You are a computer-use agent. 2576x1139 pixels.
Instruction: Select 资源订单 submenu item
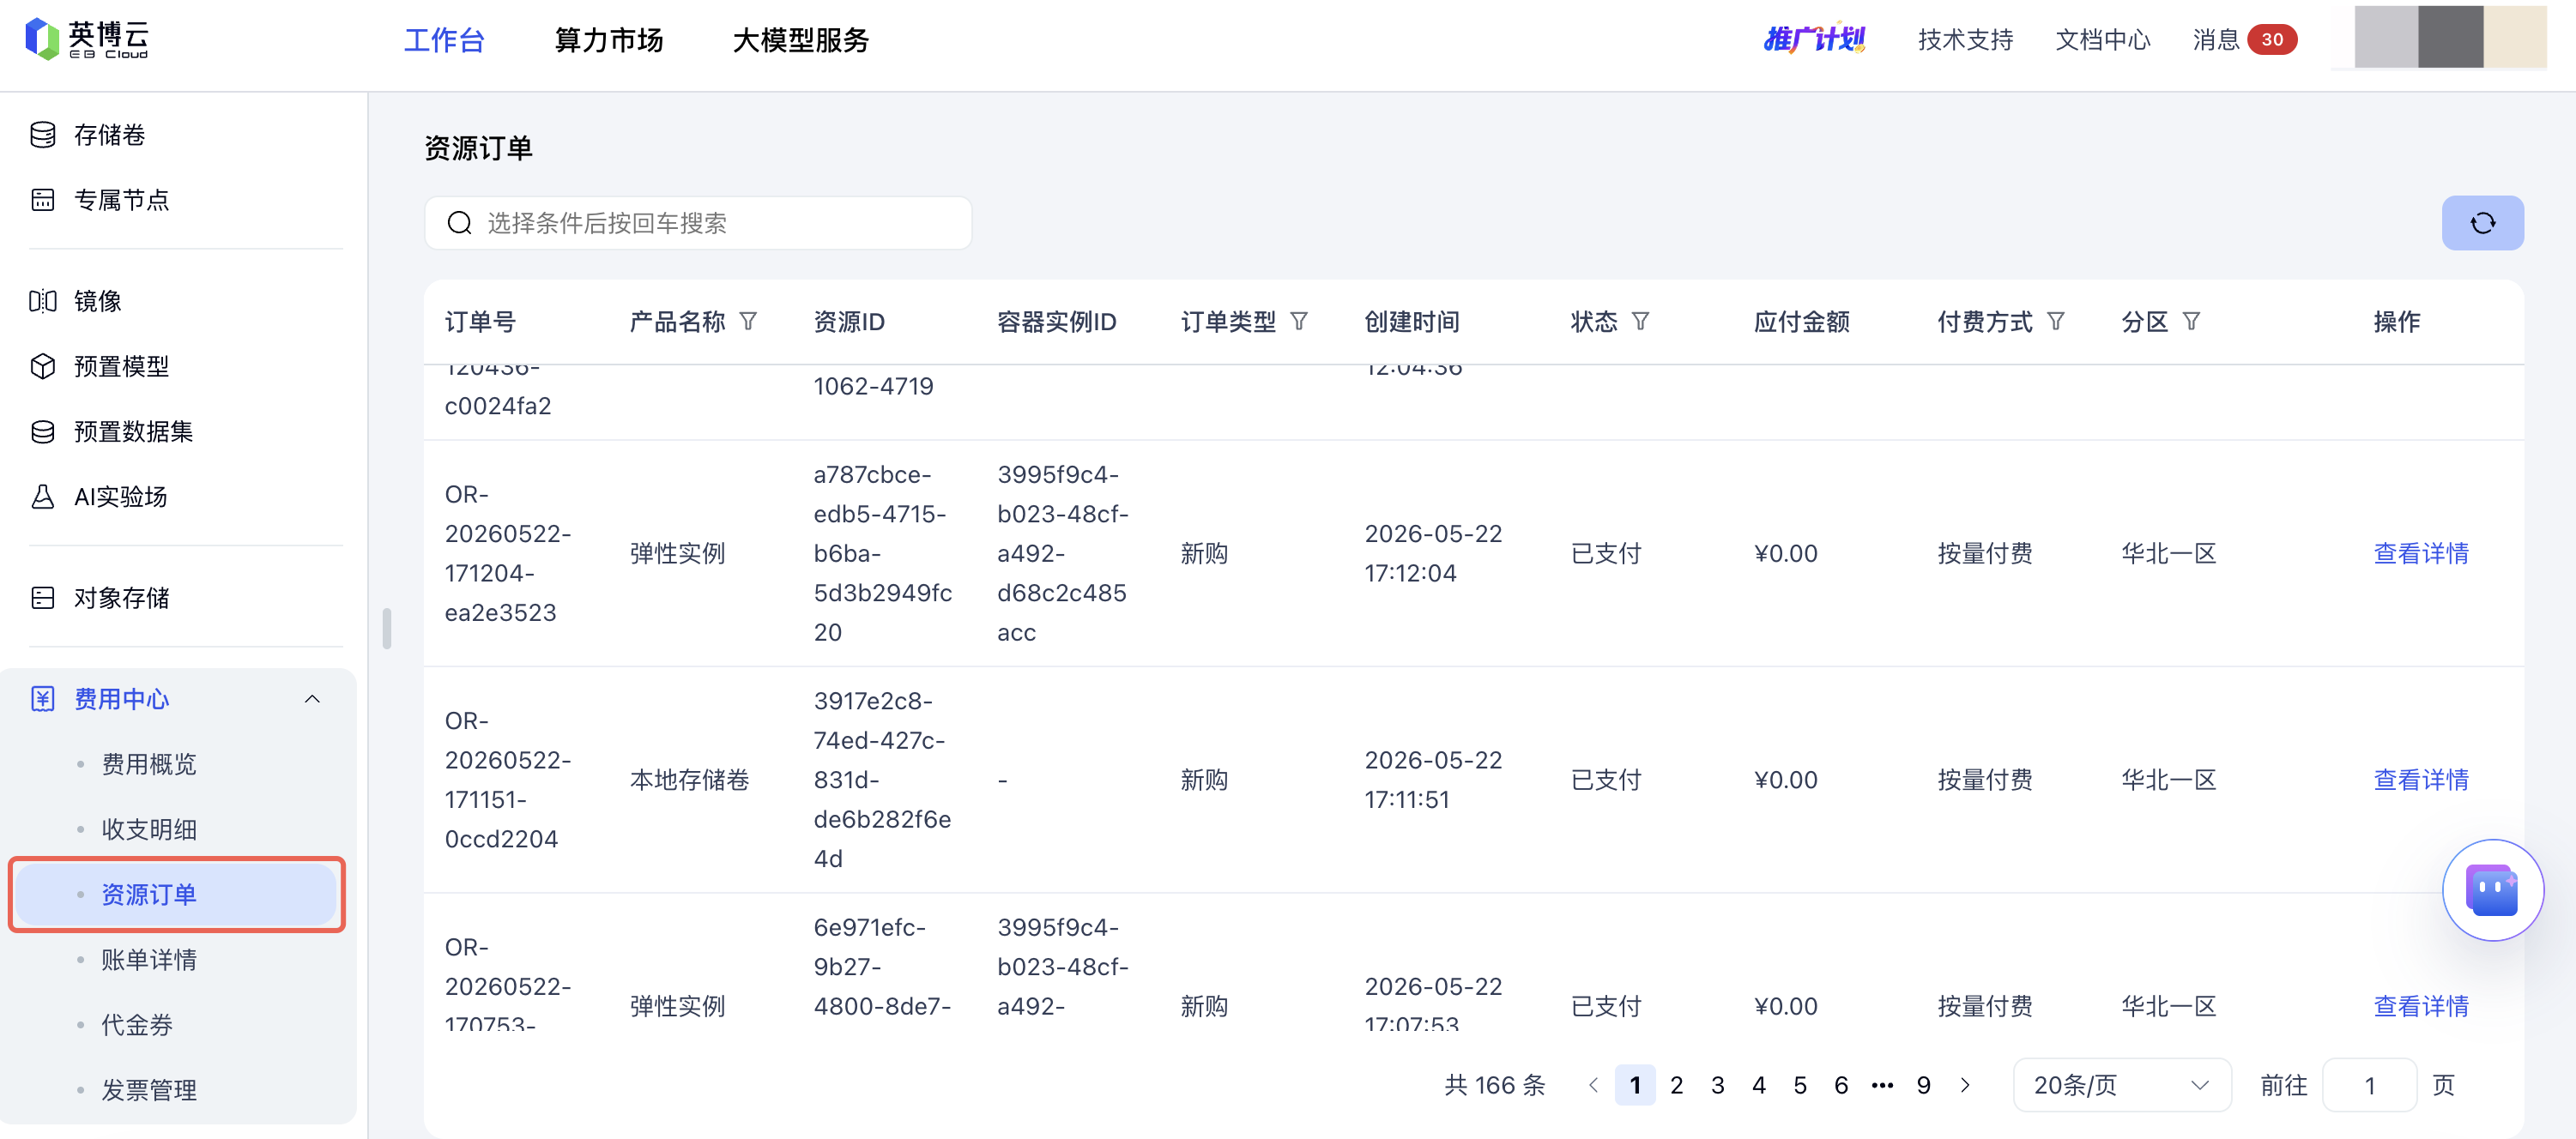coord(176,895)
